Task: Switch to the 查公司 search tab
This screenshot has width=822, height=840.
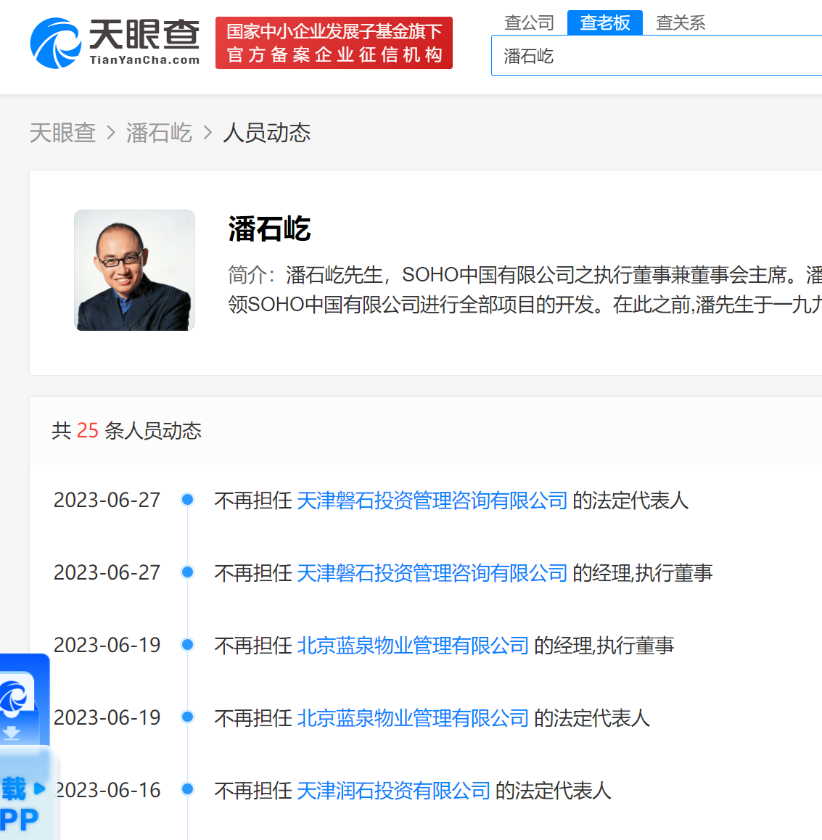Action: (529, 22)
